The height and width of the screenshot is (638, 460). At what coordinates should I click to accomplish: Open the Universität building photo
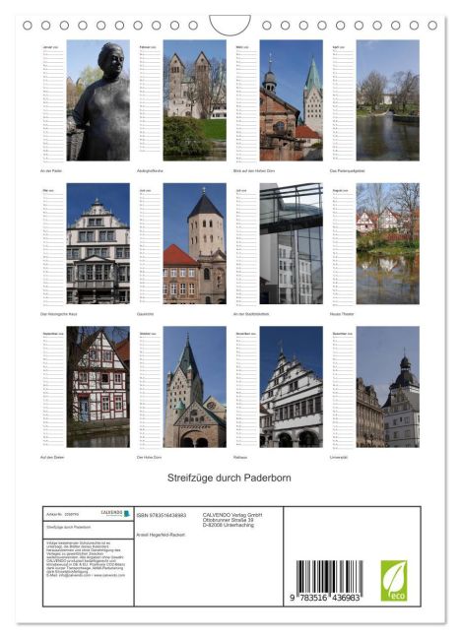point(387,387)
